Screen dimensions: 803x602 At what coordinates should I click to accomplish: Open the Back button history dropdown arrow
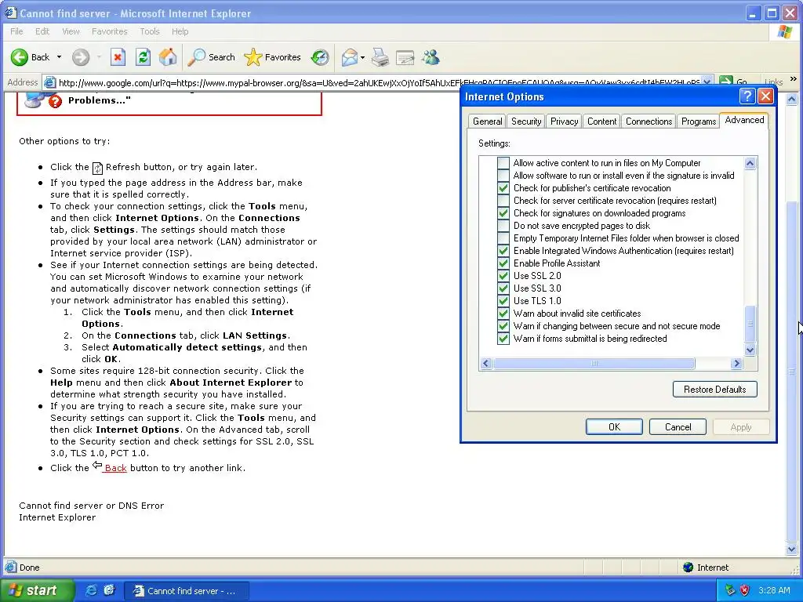point(59,57)
